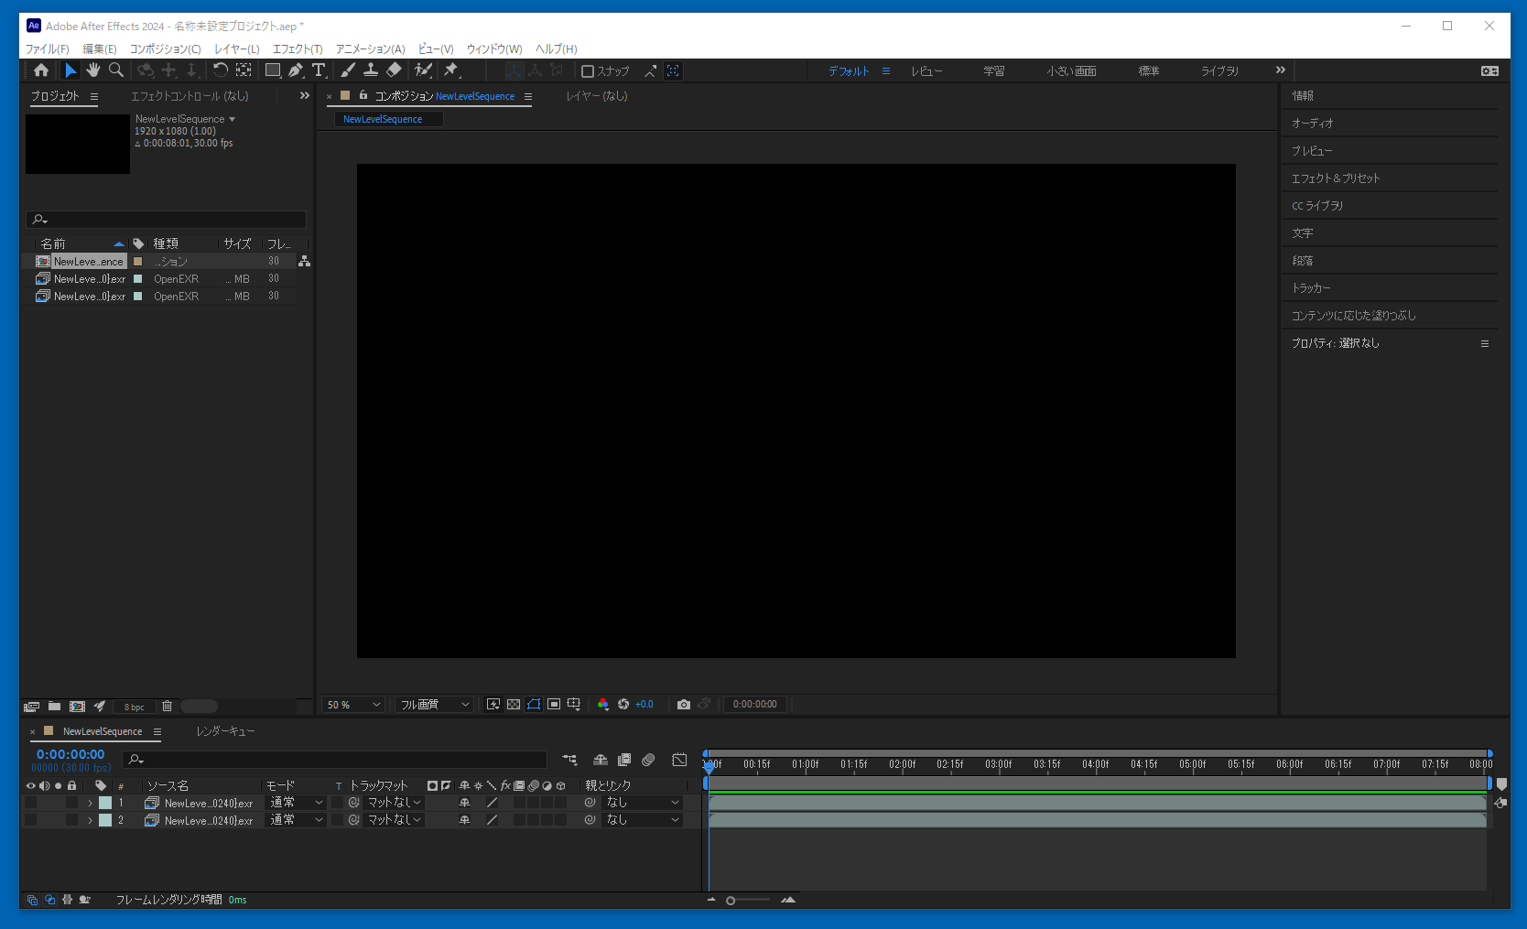Screen dimensions: 1527x929
Task: Select the Puppet Pin tool
Action: click(450, 70)
